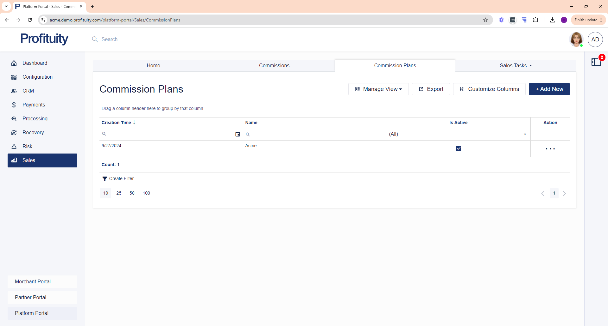This screenshot has width=608, height=326.
Task: Click the Create Filter funnel icon
Action: click(x=104, y=179)
